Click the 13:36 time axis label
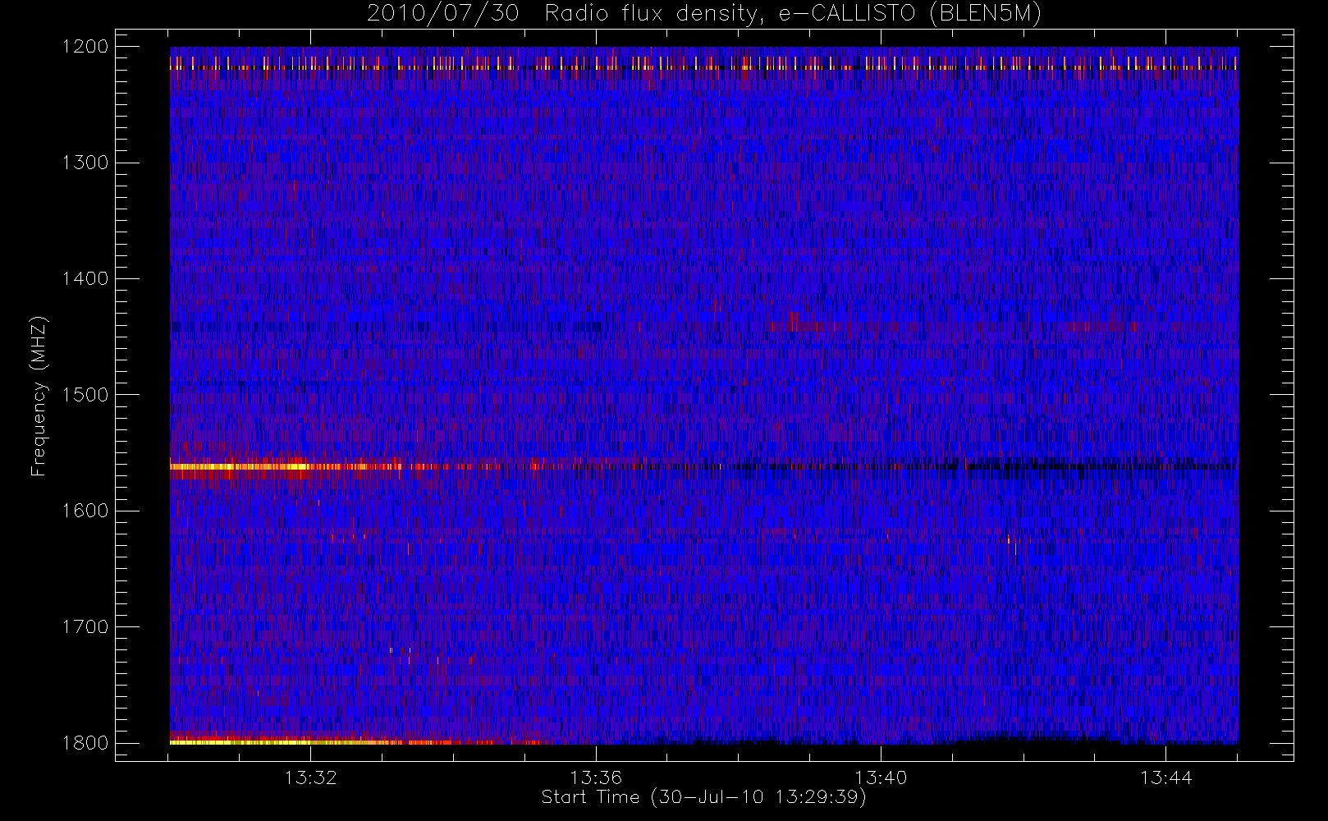Image resolution: width=1328 pixels, height=821 pixels. [596, 777]
